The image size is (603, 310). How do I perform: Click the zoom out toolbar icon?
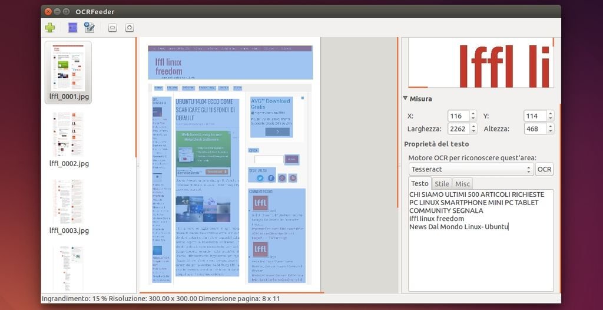[x=112, y=28]
